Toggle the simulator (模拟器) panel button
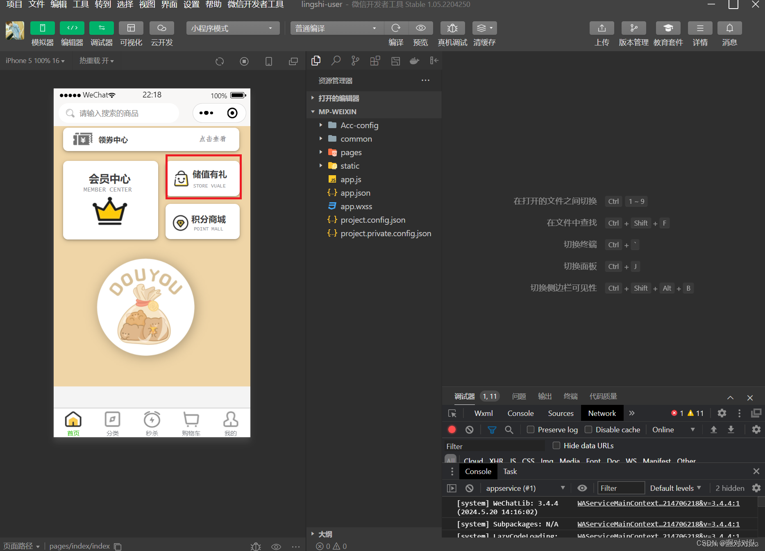Screen dimensions: 765x551 tap(42, 28)
